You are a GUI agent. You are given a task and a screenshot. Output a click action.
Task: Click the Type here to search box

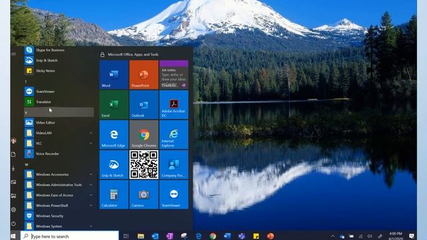69,236
